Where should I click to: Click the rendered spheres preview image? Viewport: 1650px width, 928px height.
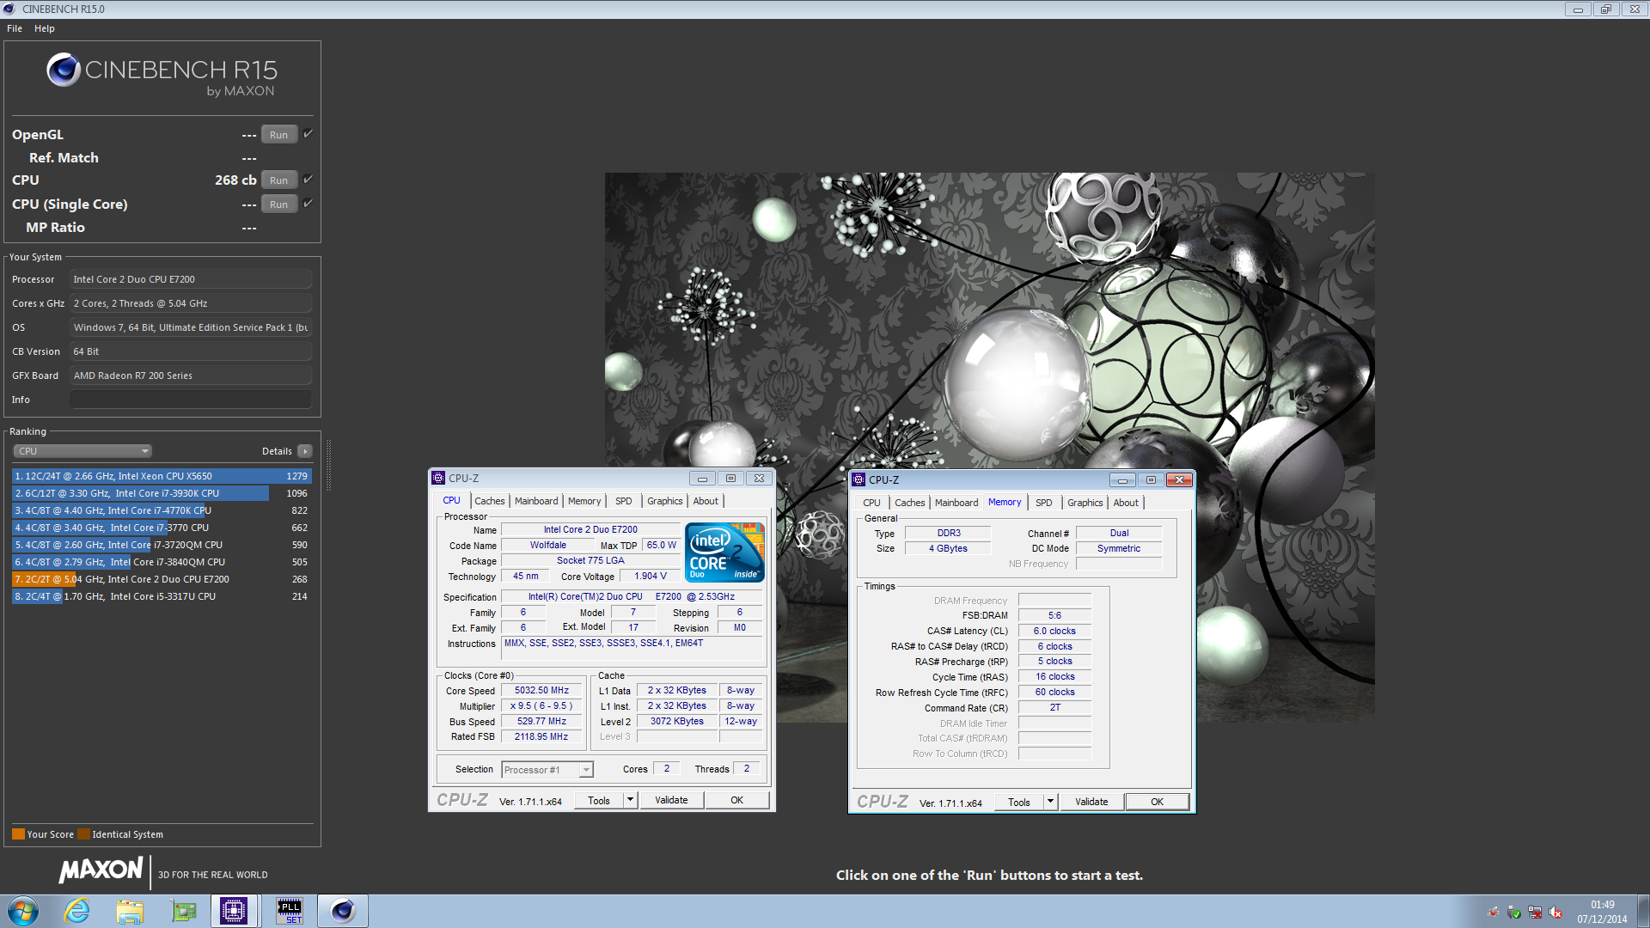point(989,447)
